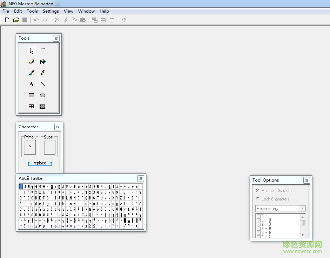The height and width of the screenshot is (258, 330).
Task: Select the Ellipse shape tool
Action: point(42,95)
